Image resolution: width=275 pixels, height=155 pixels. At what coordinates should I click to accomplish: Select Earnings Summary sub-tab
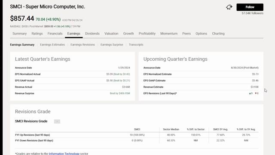point(22,45)
